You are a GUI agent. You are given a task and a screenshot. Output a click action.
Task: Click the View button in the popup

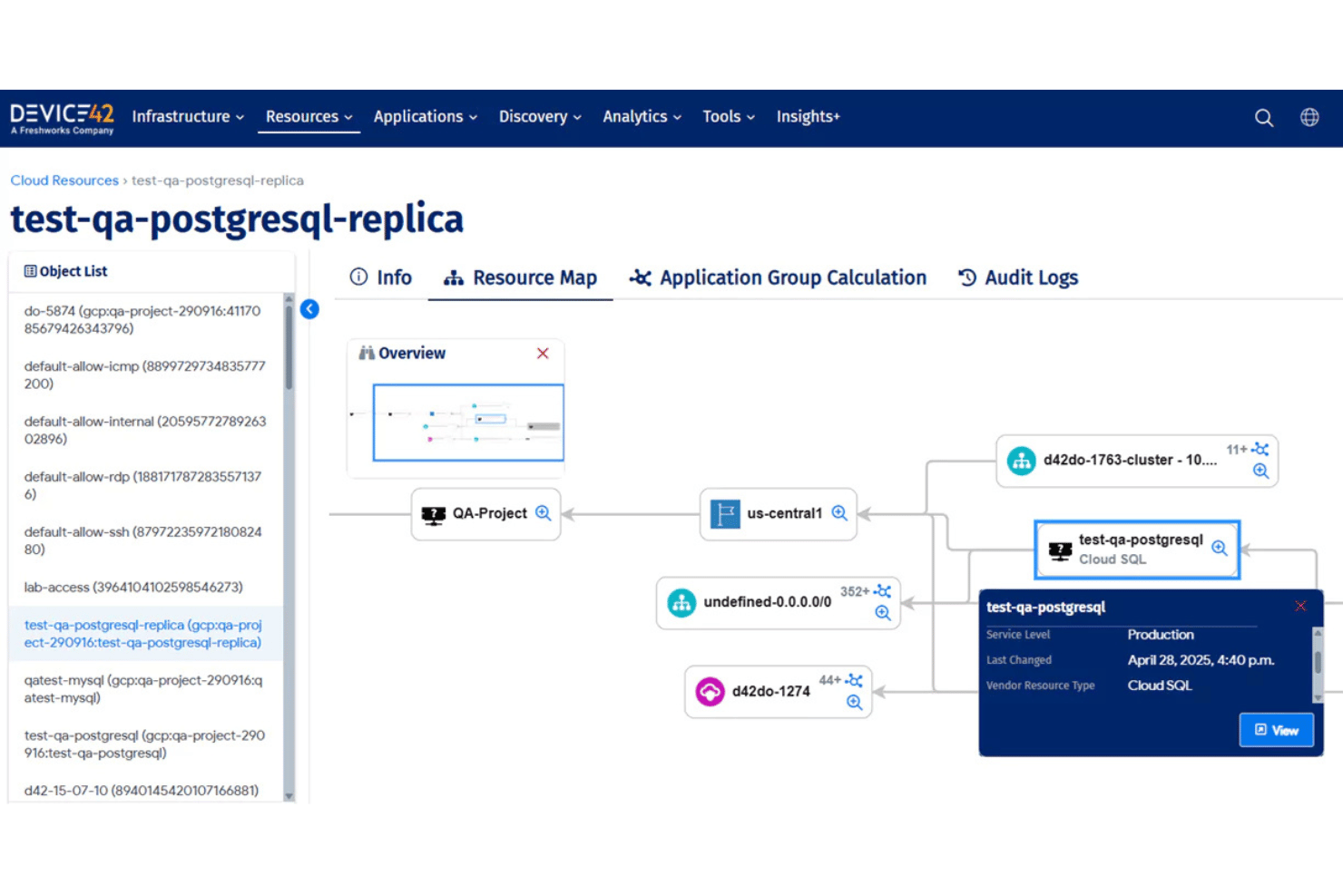pyautogui.click(x=1276, y=730)
